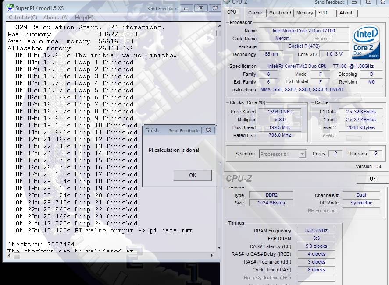Screen dimensions: 389x285
Task: Click the Rated FSB value 798.0 MHz
Action: coord(280,135)
